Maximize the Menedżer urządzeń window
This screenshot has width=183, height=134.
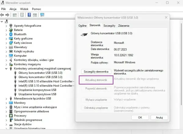tap(167, 2)
